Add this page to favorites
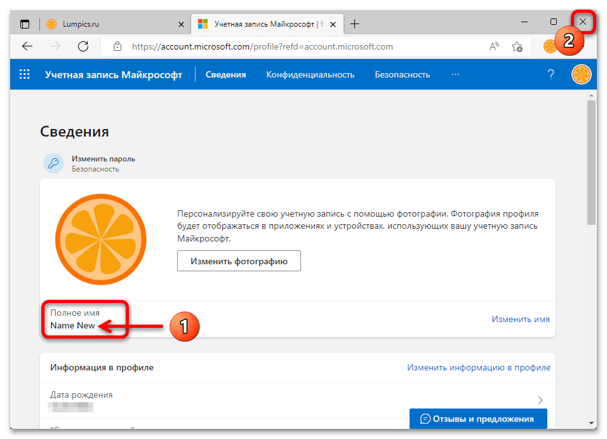Viewport: 607px width, 439px height. [x=517, y=46]
